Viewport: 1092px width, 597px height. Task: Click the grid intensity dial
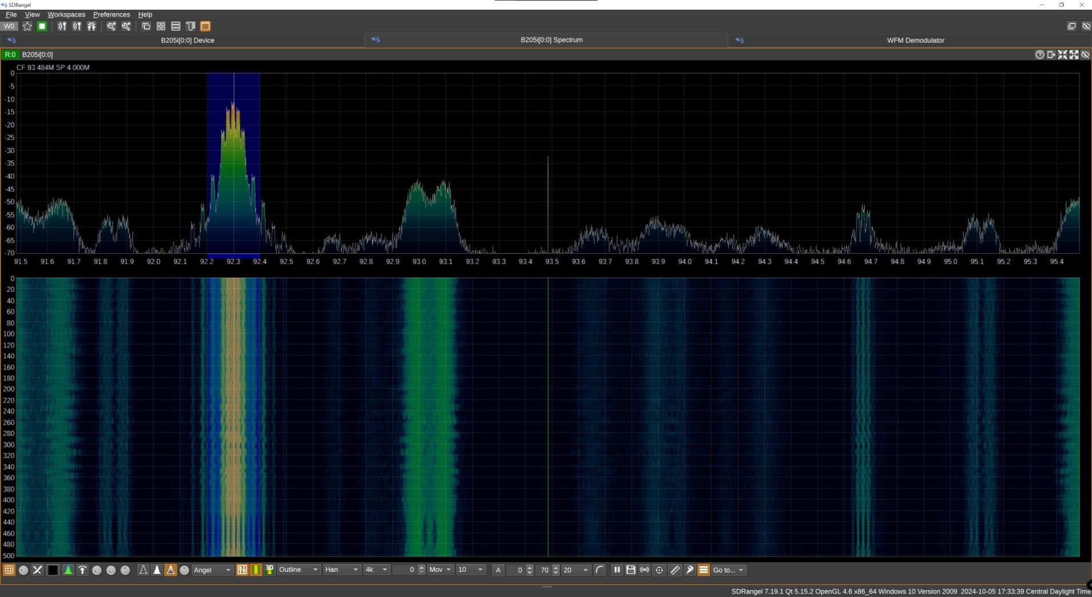point(23,570)
